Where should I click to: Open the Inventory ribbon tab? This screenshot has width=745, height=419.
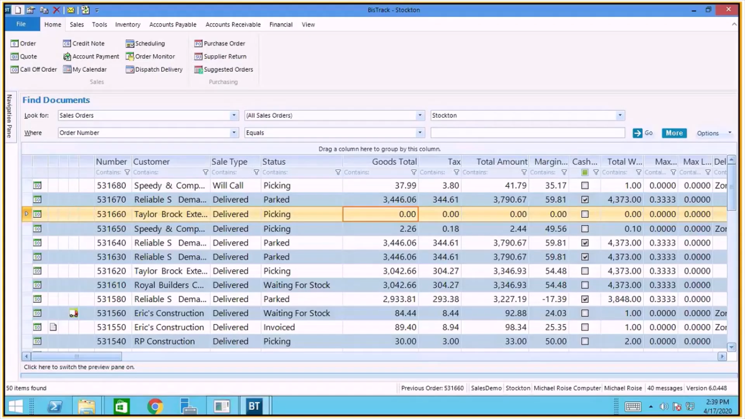click(128, 24)
